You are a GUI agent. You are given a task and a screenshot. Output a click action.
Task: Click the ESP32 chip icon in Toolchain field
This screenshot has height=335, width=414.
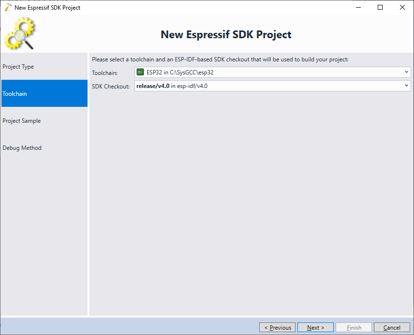pyautogui.click(x=140, y=72)
